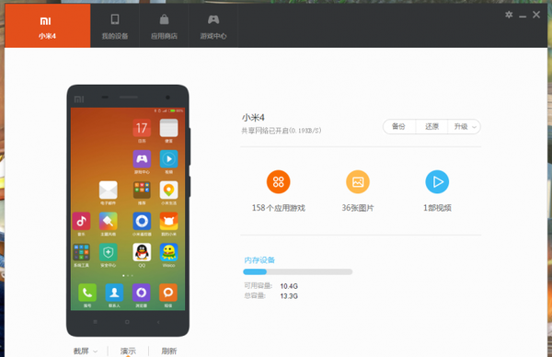
Task: Expand the 截屏 screenshot dropdown
Action: click(86, 351)
